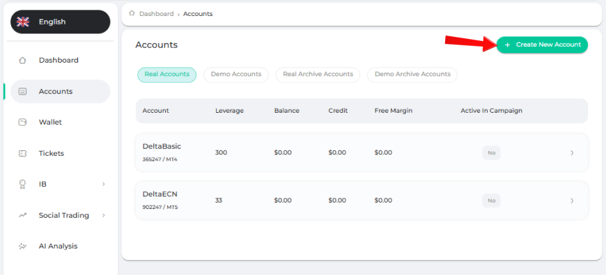Click DeltaECN free margin $0.00
This screenshot has width=606, height=275.
pyautogui.click(x=383, y=201)
